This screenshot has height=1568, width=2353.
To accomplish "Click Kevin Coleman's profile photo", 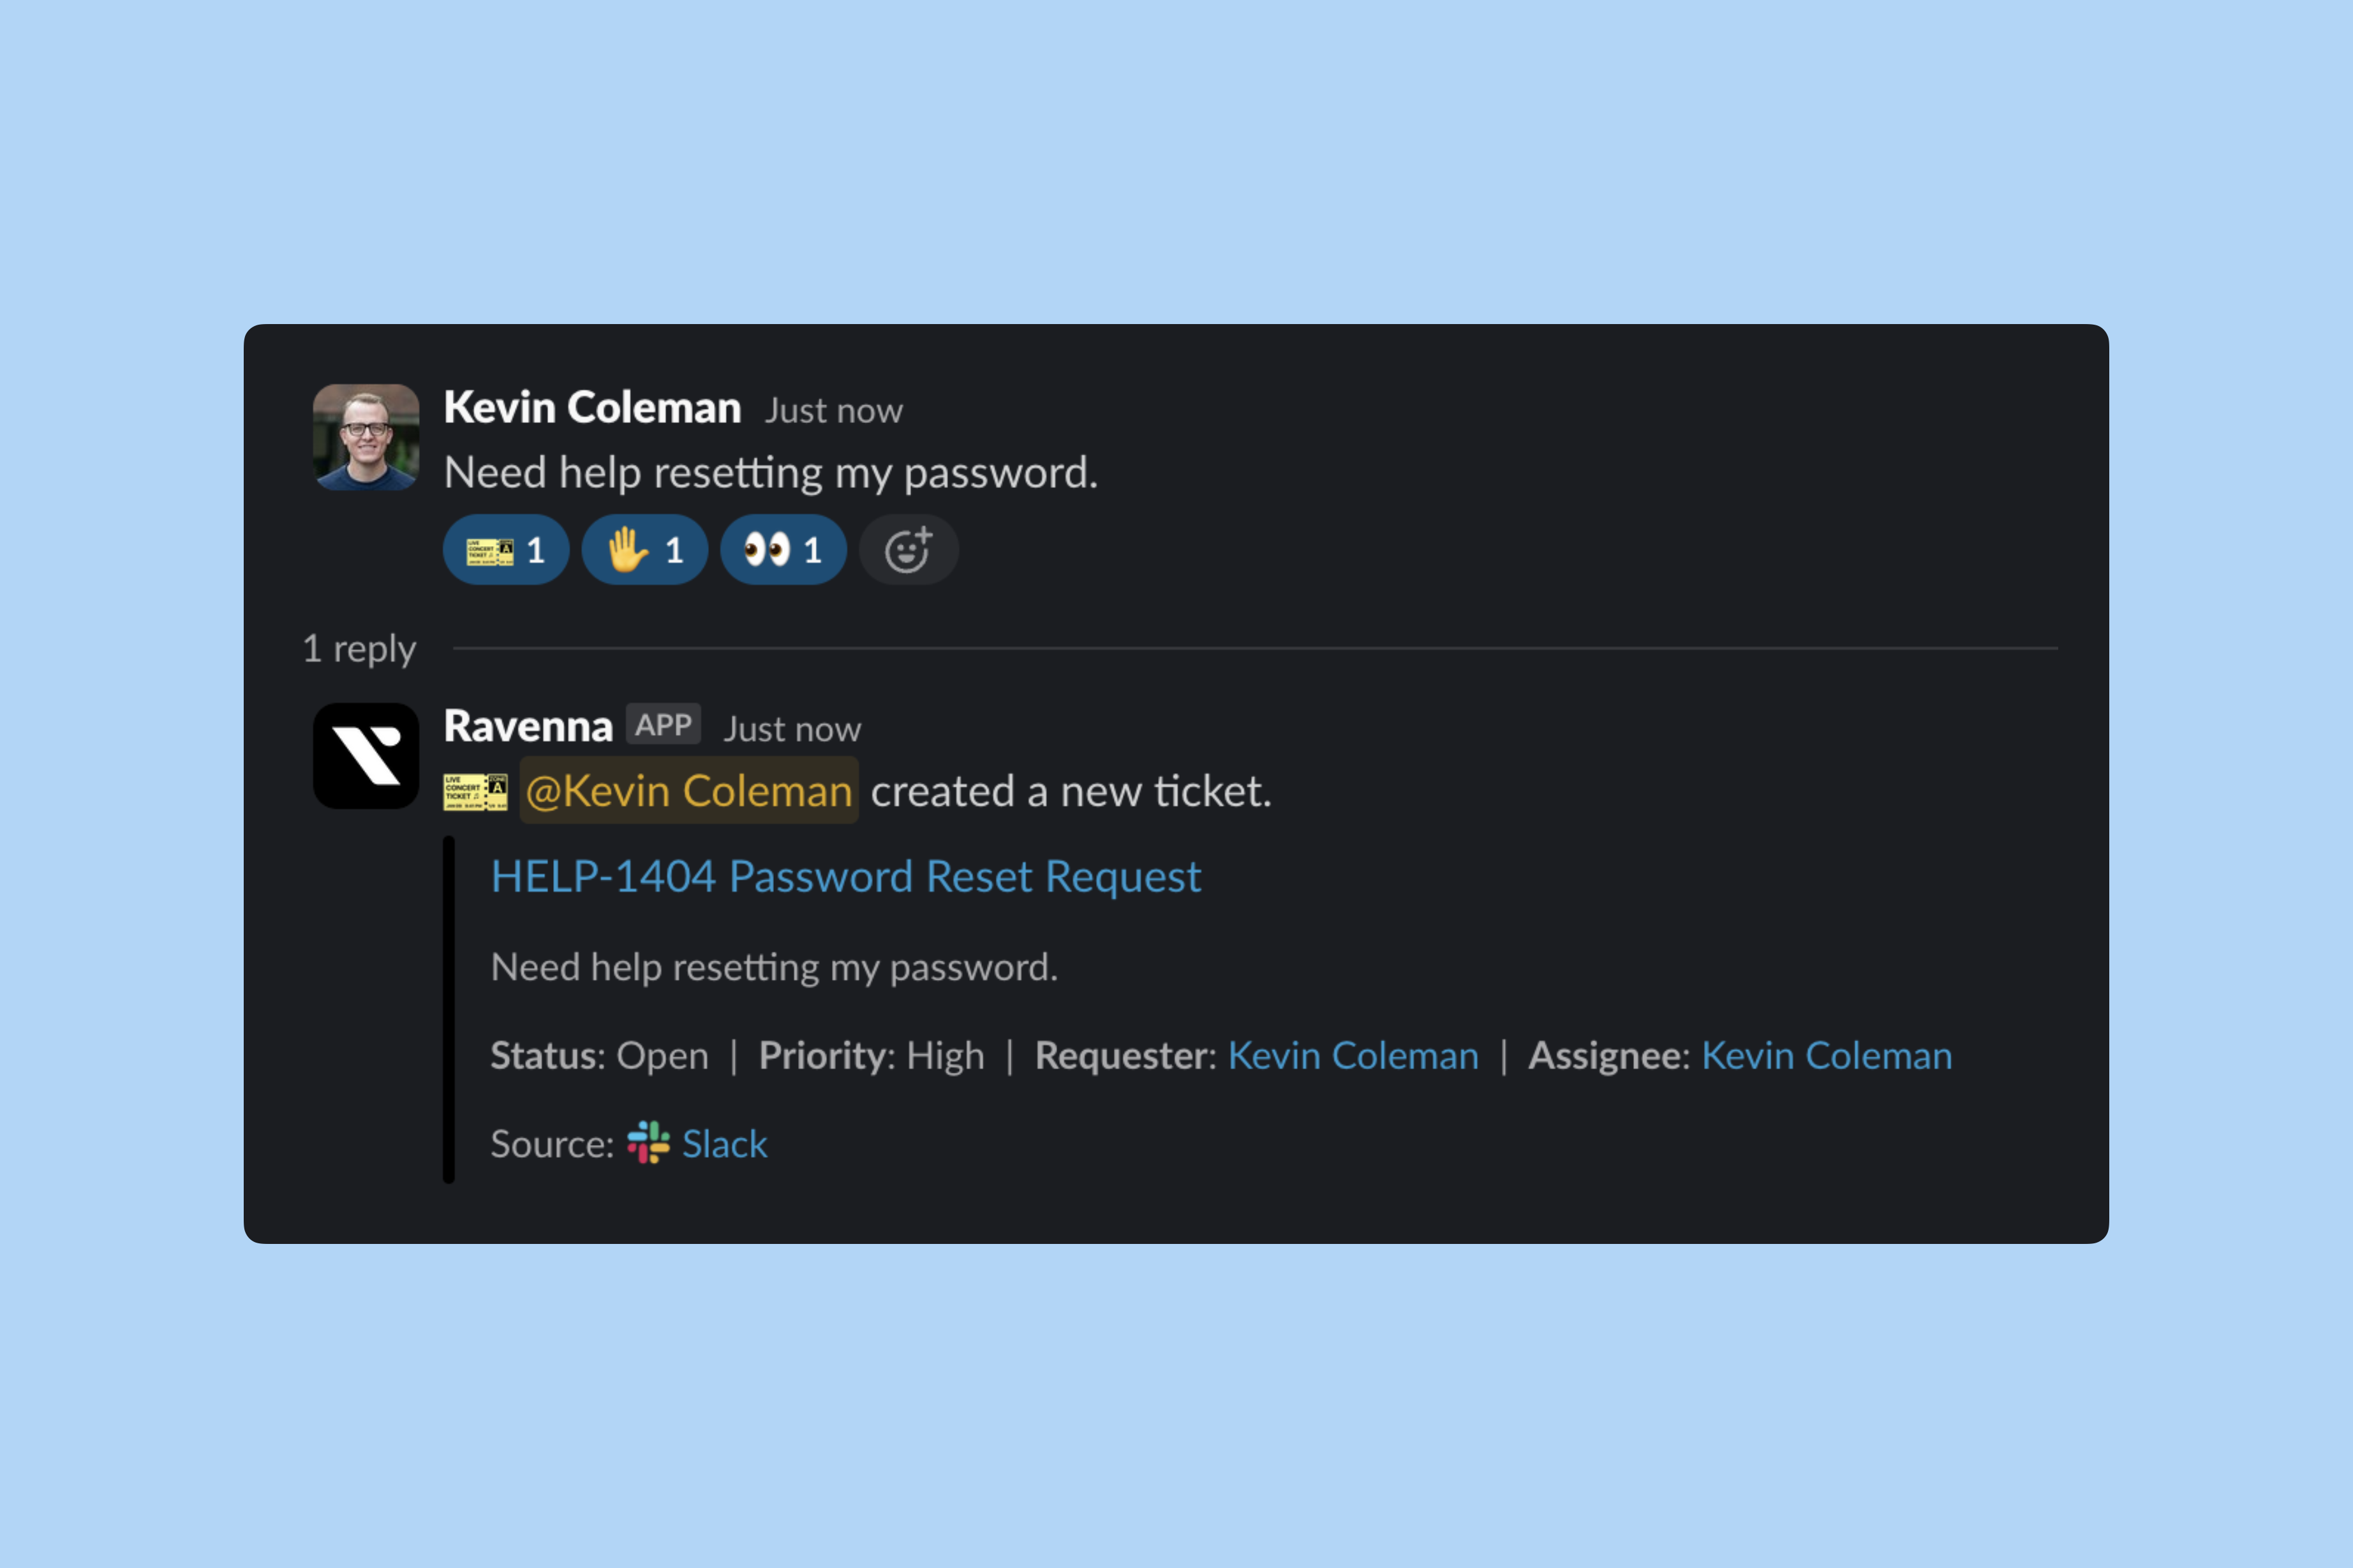I will [366, 437].
